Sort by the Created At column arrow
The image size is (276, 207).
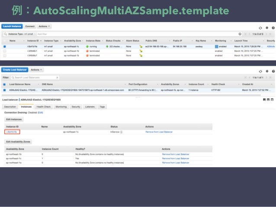coord(271,84)
